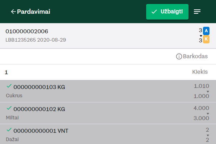Click the green check beside 000000000102 KG
Screen dimensions: 216x144
coord(9,108)
